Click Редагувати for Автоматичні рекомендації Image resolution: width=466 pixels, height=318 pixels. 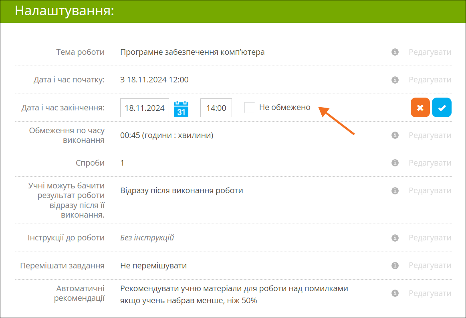[430, 293]
